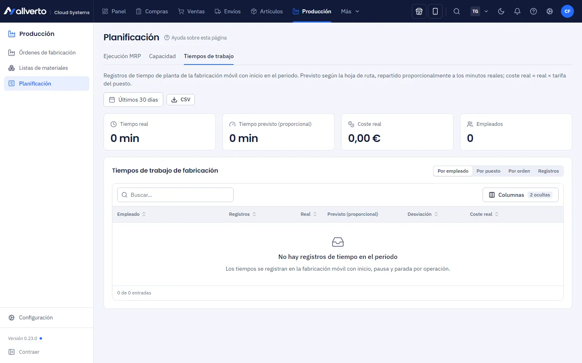The image size is (582, 363).
Task: Open the Últimos 30 días date range picker
Action: [x=133, y=100]
